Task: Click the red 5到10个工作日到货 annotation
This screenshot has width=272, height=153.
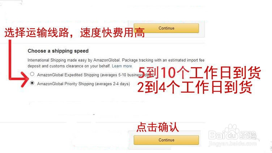Action: point(200,73)
